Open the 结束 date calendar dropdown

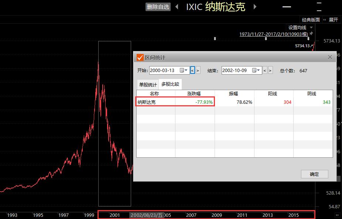256,70
